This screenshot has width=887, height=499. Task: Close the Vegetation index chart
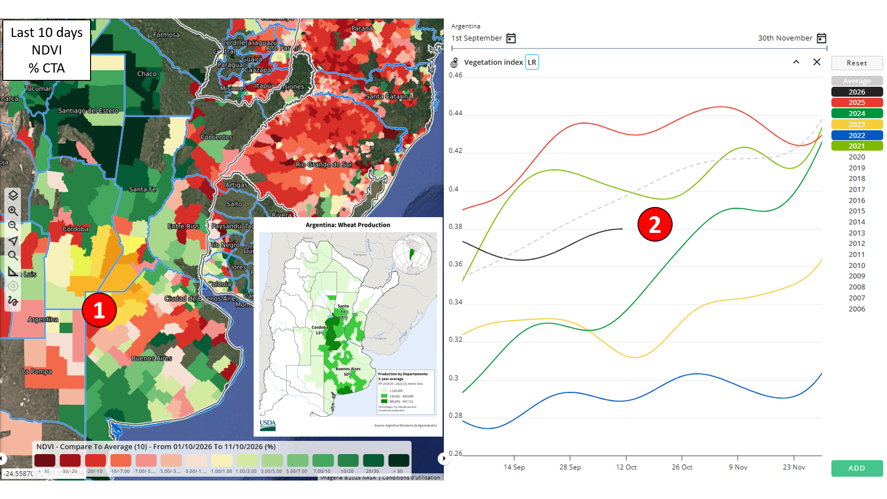[x=817, y=62]
